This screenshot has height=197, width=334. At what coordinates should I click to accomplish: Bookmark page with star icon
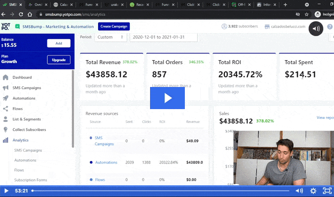tap(306, 14)
